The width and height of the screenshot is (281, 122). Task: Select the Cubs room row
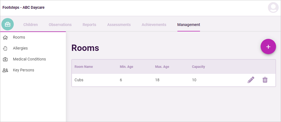[x=174, y=80]
